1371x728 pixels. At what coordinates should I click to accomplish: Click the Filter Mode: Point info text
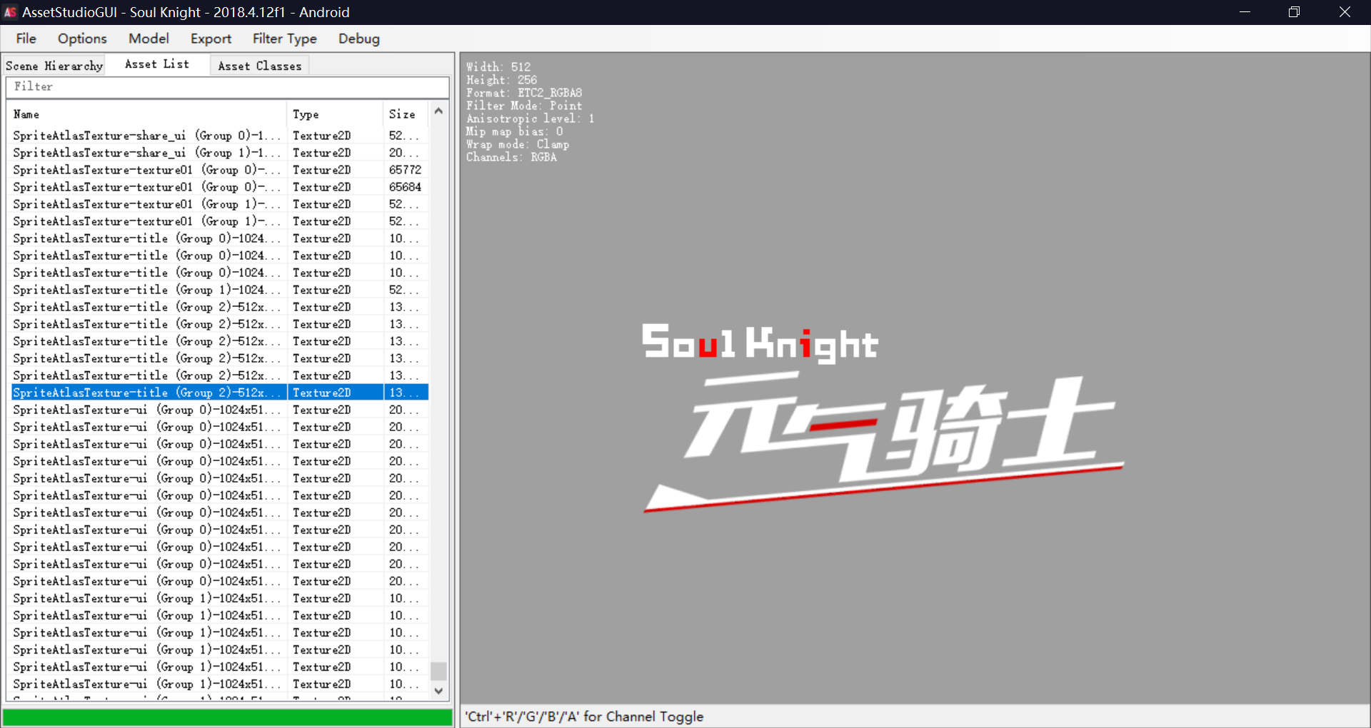coord(524,106)
